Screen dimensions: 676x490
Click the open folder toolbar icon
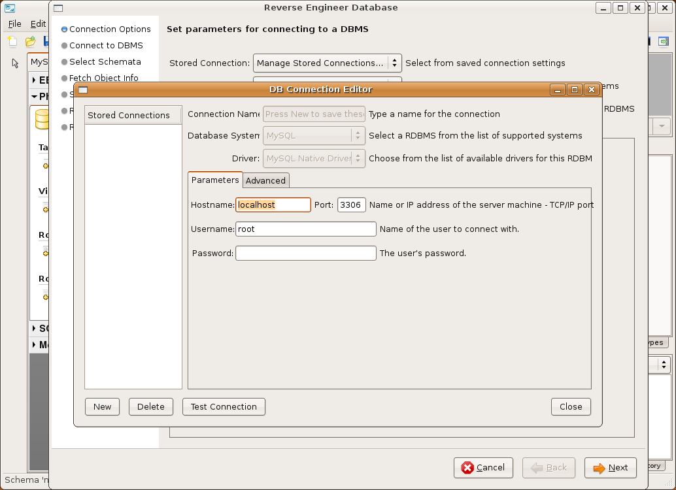tap(30, 42)
